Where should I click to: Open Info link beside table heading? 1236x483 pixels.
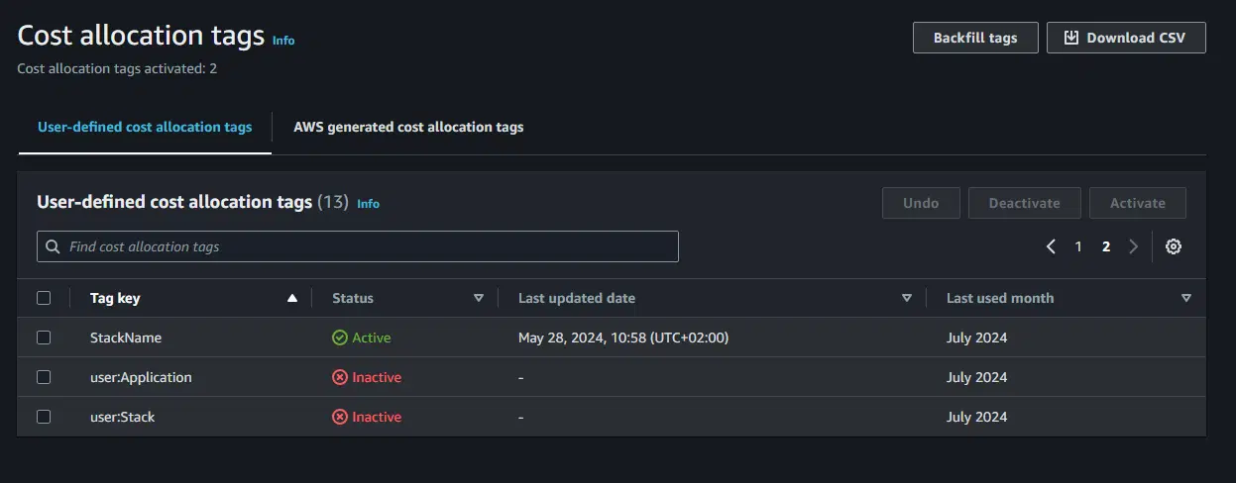[368, 204]
